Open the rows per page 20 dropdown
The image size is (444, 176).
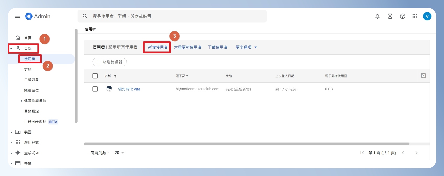coord(119,153)
